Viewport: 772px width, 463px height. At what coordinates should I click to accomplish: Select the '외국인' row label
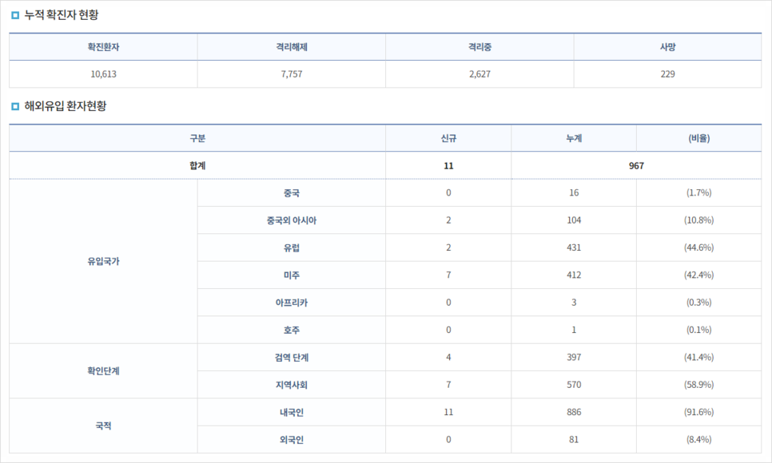pos(292,440)
